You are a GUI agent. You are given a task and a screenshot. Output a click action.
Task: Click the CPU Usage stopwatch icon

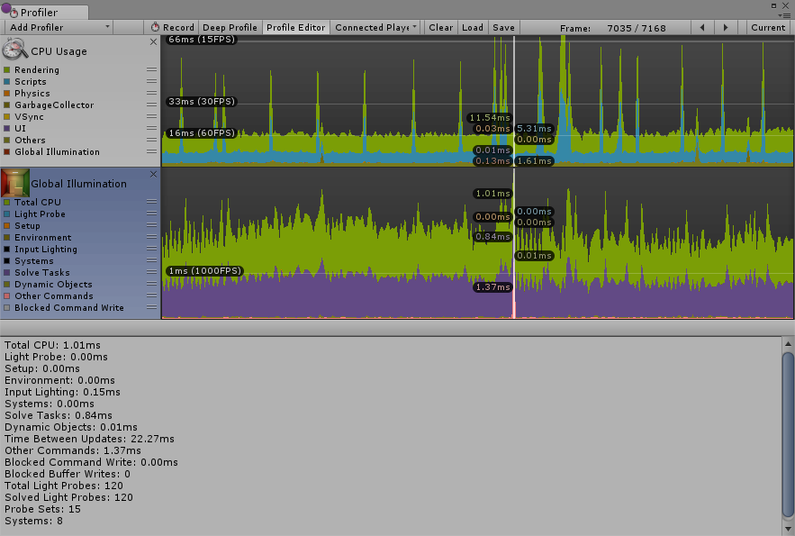15,51
